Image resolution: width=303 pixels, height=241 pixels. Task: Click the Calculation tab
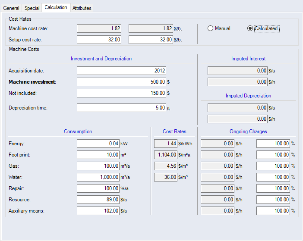[56, 8]
